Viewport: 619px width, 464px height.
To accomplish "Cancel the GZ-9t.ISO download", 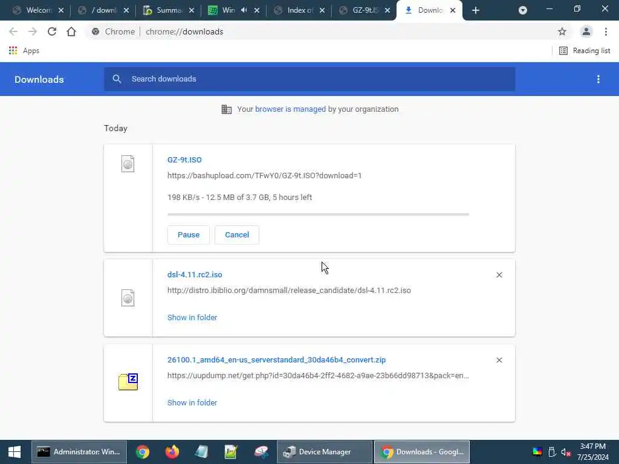I will click(x=237, y=235).
